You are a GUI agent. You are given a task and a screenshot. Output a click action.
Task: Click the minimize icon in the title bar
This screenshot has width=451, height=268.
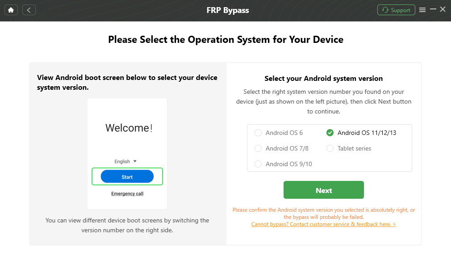click(433, 8)
